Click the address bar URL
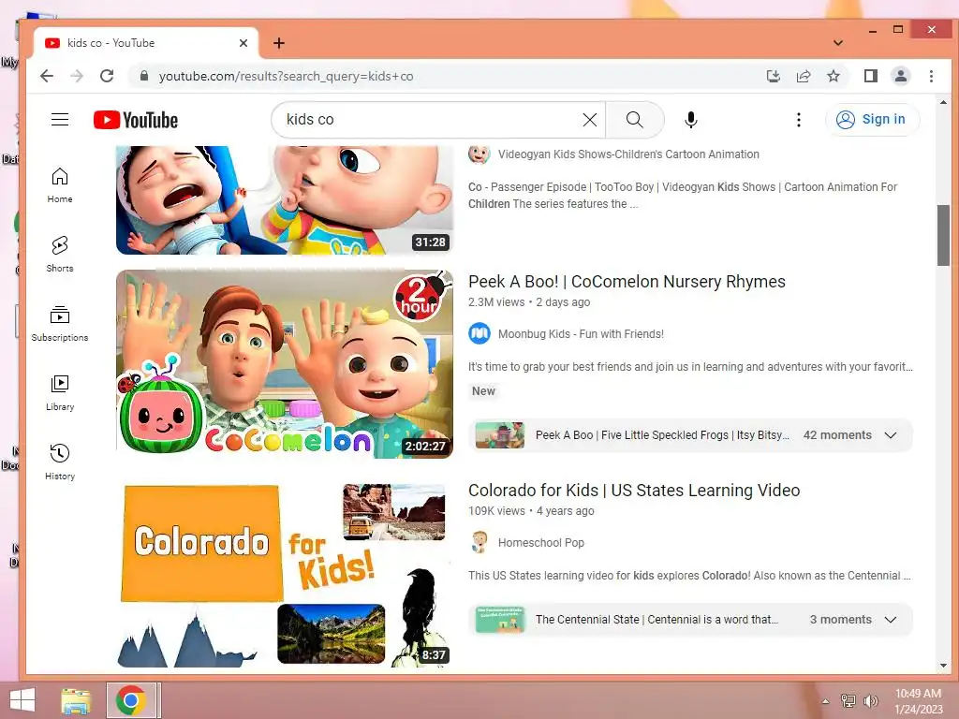The height and width of the screenshot is (719, 959). point(286,76)
